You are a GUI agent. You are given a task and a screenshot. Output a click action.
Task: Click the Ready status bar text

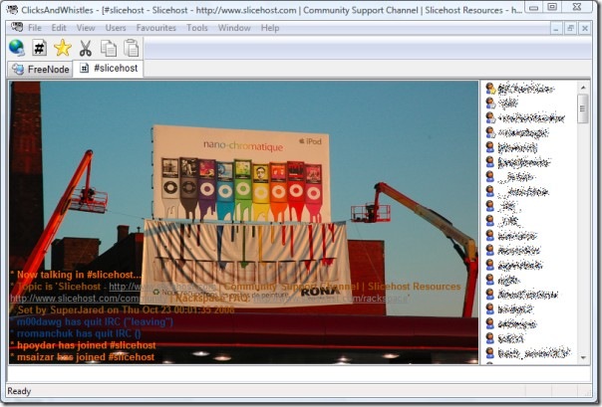tap(19, 391)
